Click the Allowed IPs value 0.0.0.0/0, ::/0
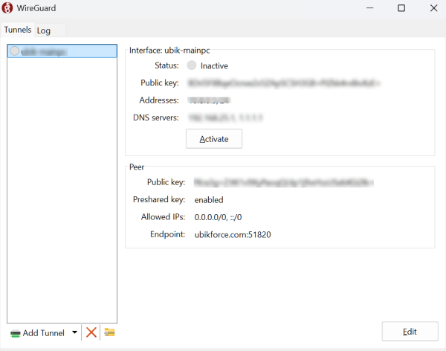 (x=218, y=217)
